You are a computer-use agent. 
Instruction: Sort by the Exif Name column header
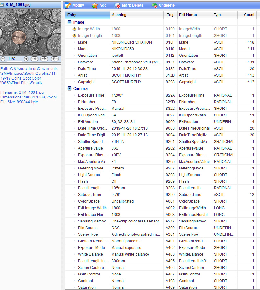[x=194, y=15]
